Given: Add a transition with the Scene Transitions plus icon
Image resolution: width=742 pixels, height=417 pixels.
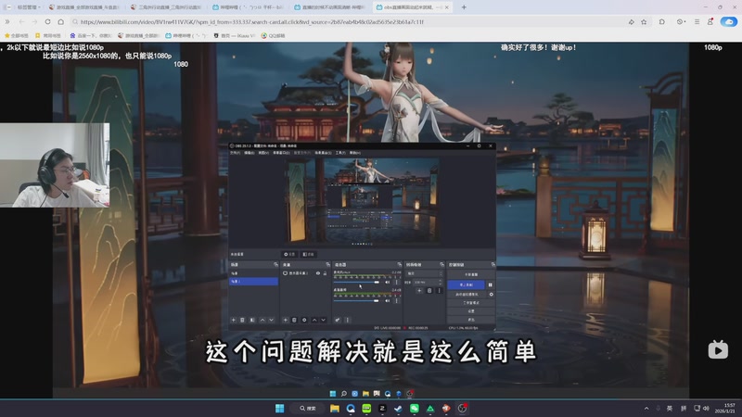Looking at the screenshot, I should [419, 290].
